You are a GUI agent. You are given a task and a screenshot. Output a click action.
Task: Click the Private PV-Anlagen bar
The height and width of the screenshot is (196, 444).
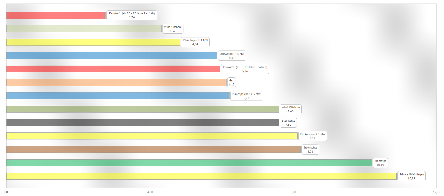click(201, 176)
